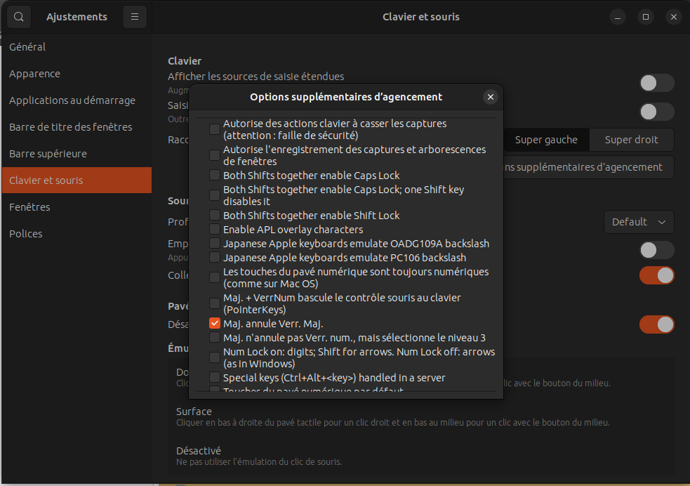690x486 pixels.
Task: Check 'Enable APL overlay characters' option
Action: pos(215,230)
